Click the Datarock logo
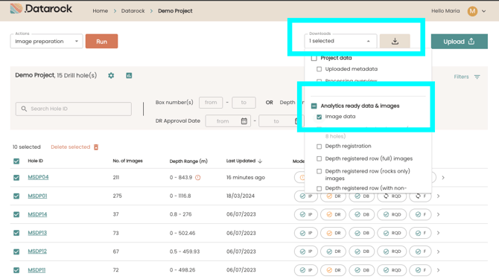This screenshot has width=499, height=279. coord(41,9)
